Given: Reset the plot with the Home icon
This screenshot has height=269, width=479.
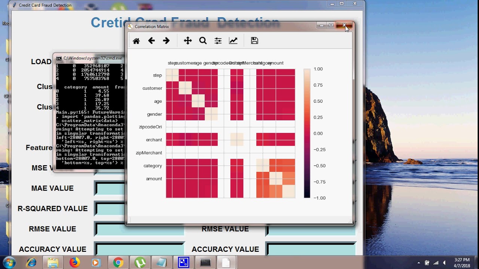Looking at the screenshot, I should [136, 41].
